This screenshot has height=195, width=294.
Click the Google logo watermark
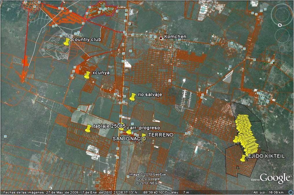click(274, 178)
